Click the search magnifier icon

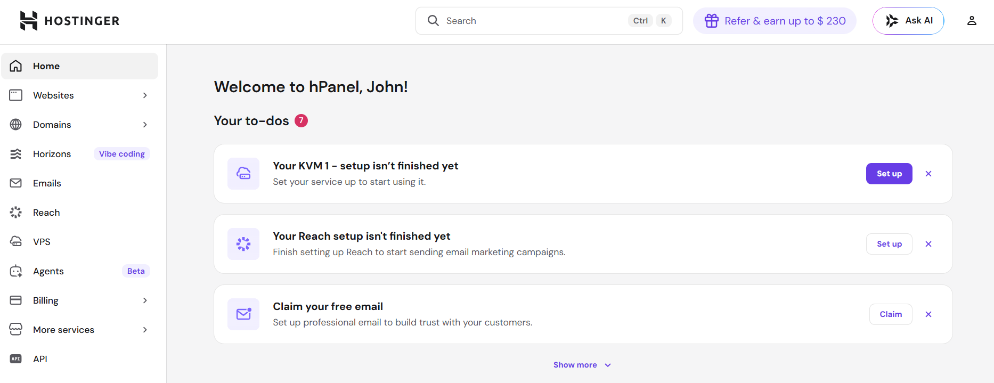433,21
